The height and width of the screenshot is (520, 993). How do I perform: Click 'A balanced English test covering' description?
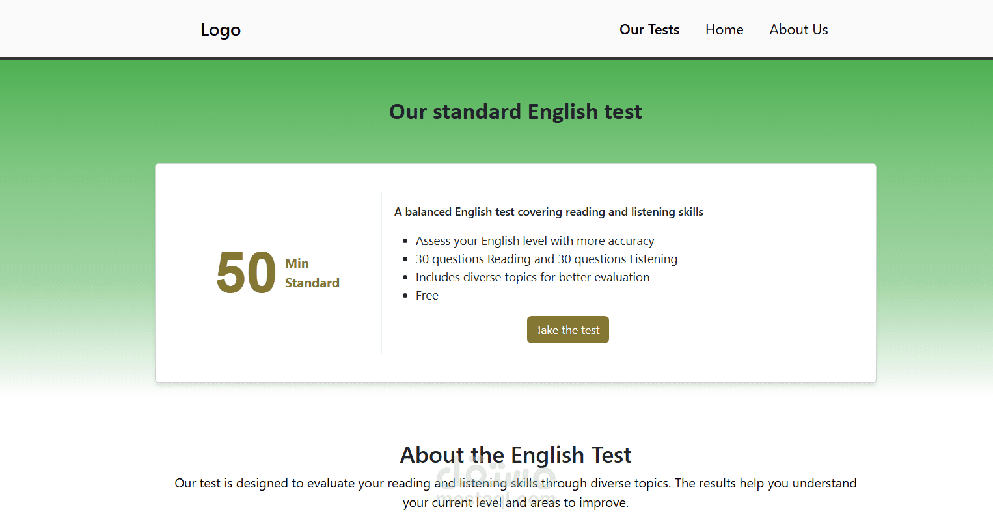tap(549, 212)
